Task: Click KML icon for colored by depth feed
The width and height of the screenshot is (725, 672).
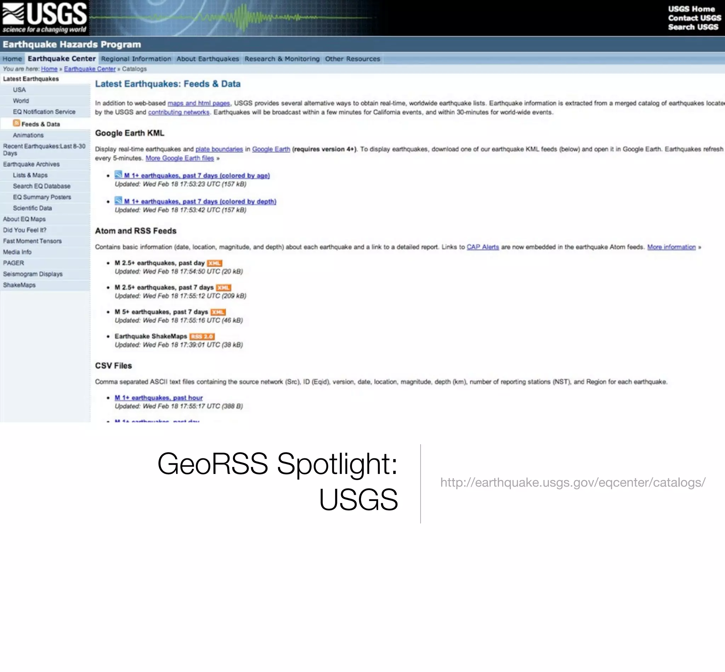Action: [118, 201]
